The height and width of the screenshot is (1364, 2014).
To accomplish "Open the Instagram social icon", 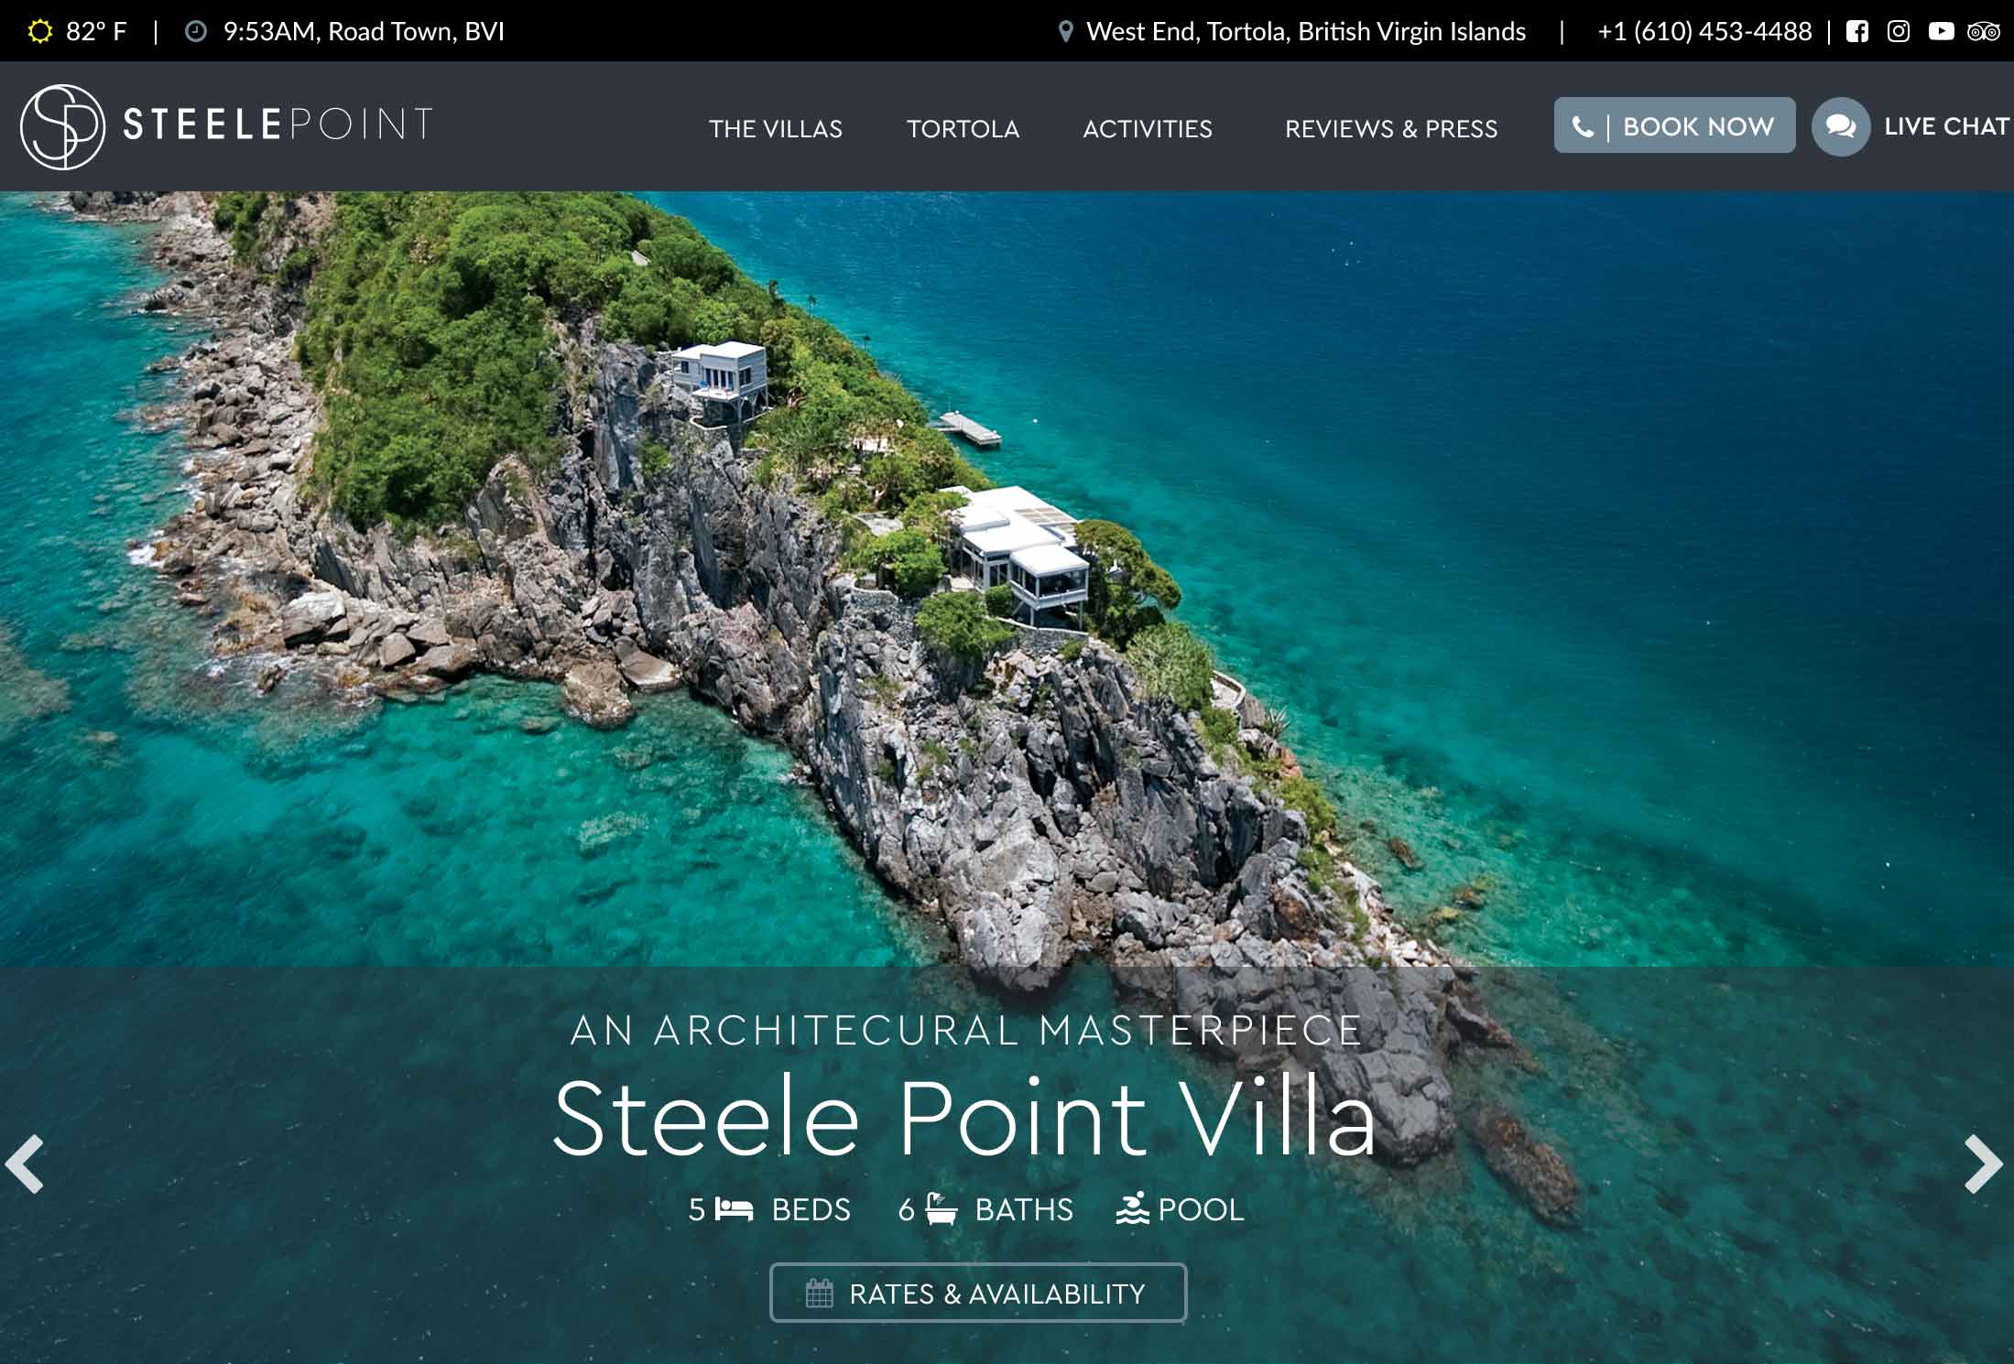I will (1899, 32).
